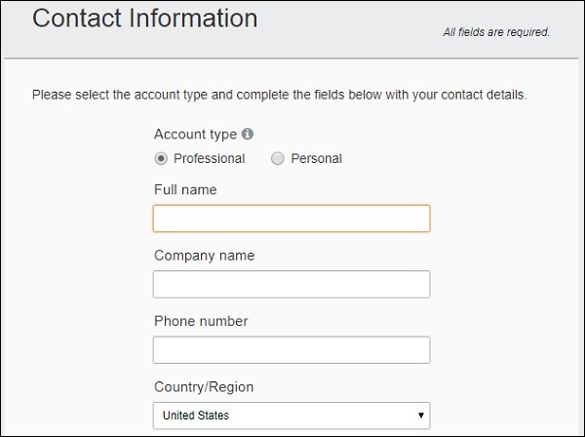Click the Account type label text
Viewport: 585px width, 437px height.
(195, 135)
